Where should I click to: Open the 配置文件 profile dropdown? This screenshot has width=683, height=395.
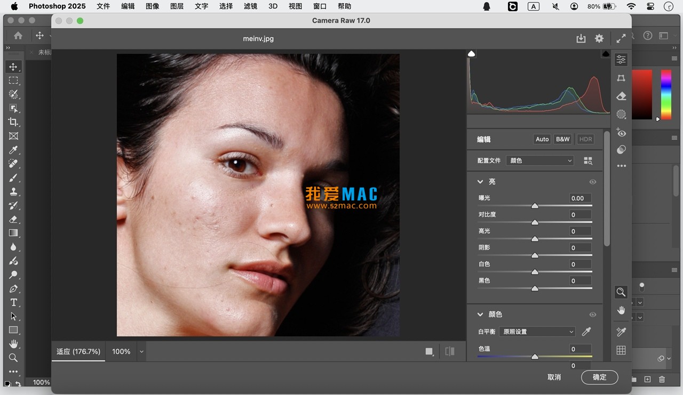pos(539,160)
